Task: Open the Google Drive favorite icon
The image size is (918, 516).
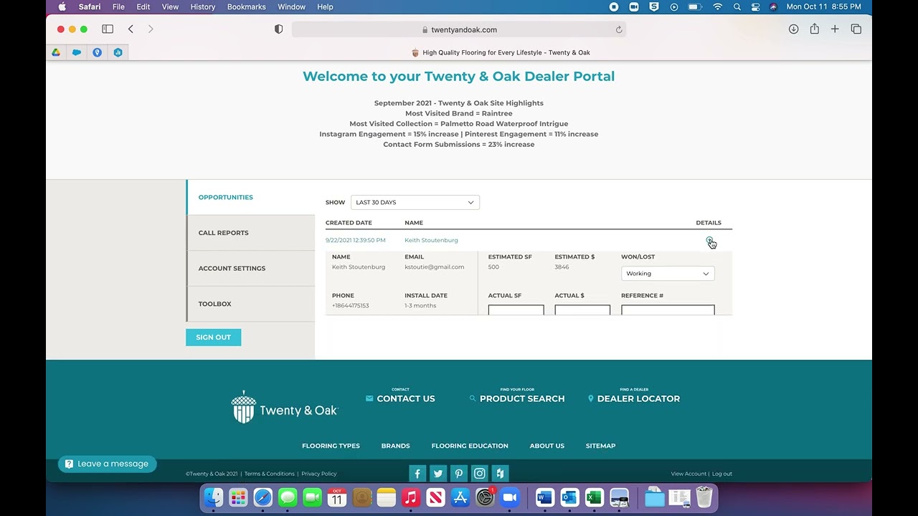Action: pos(56,52)
